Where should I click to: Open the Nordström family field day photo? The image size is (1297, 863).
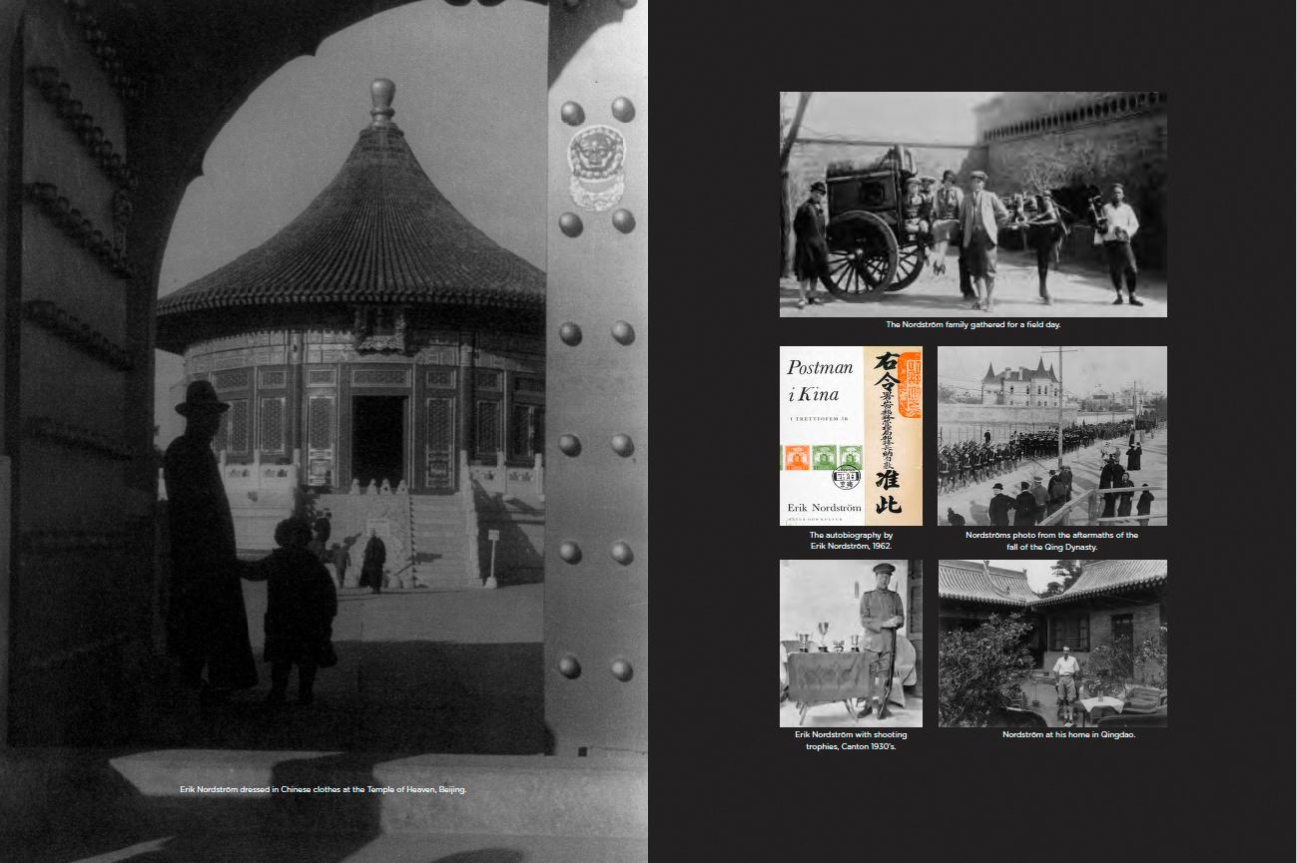[973, 205]
